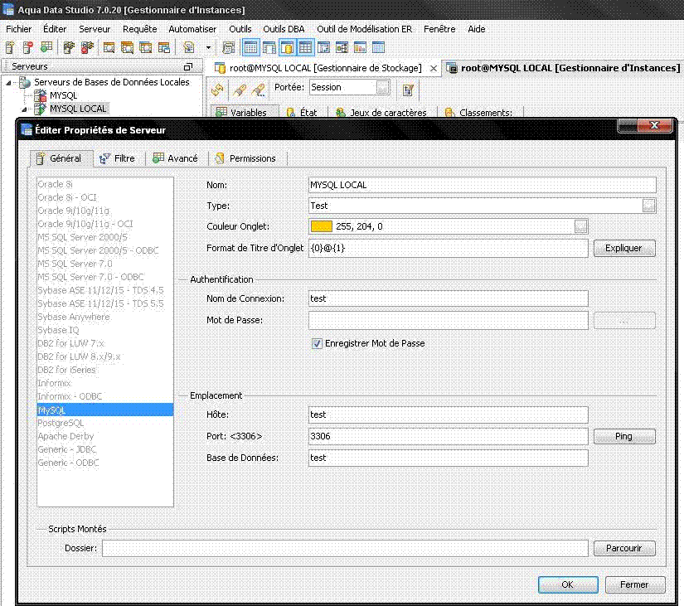Open the Couleur Onglet dropdown arrow
The height and width of the screenshot is (606, 684).
580,226
